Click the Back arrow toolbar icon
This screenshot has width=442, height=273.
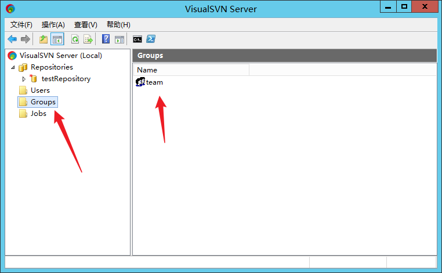pos(12,39)
